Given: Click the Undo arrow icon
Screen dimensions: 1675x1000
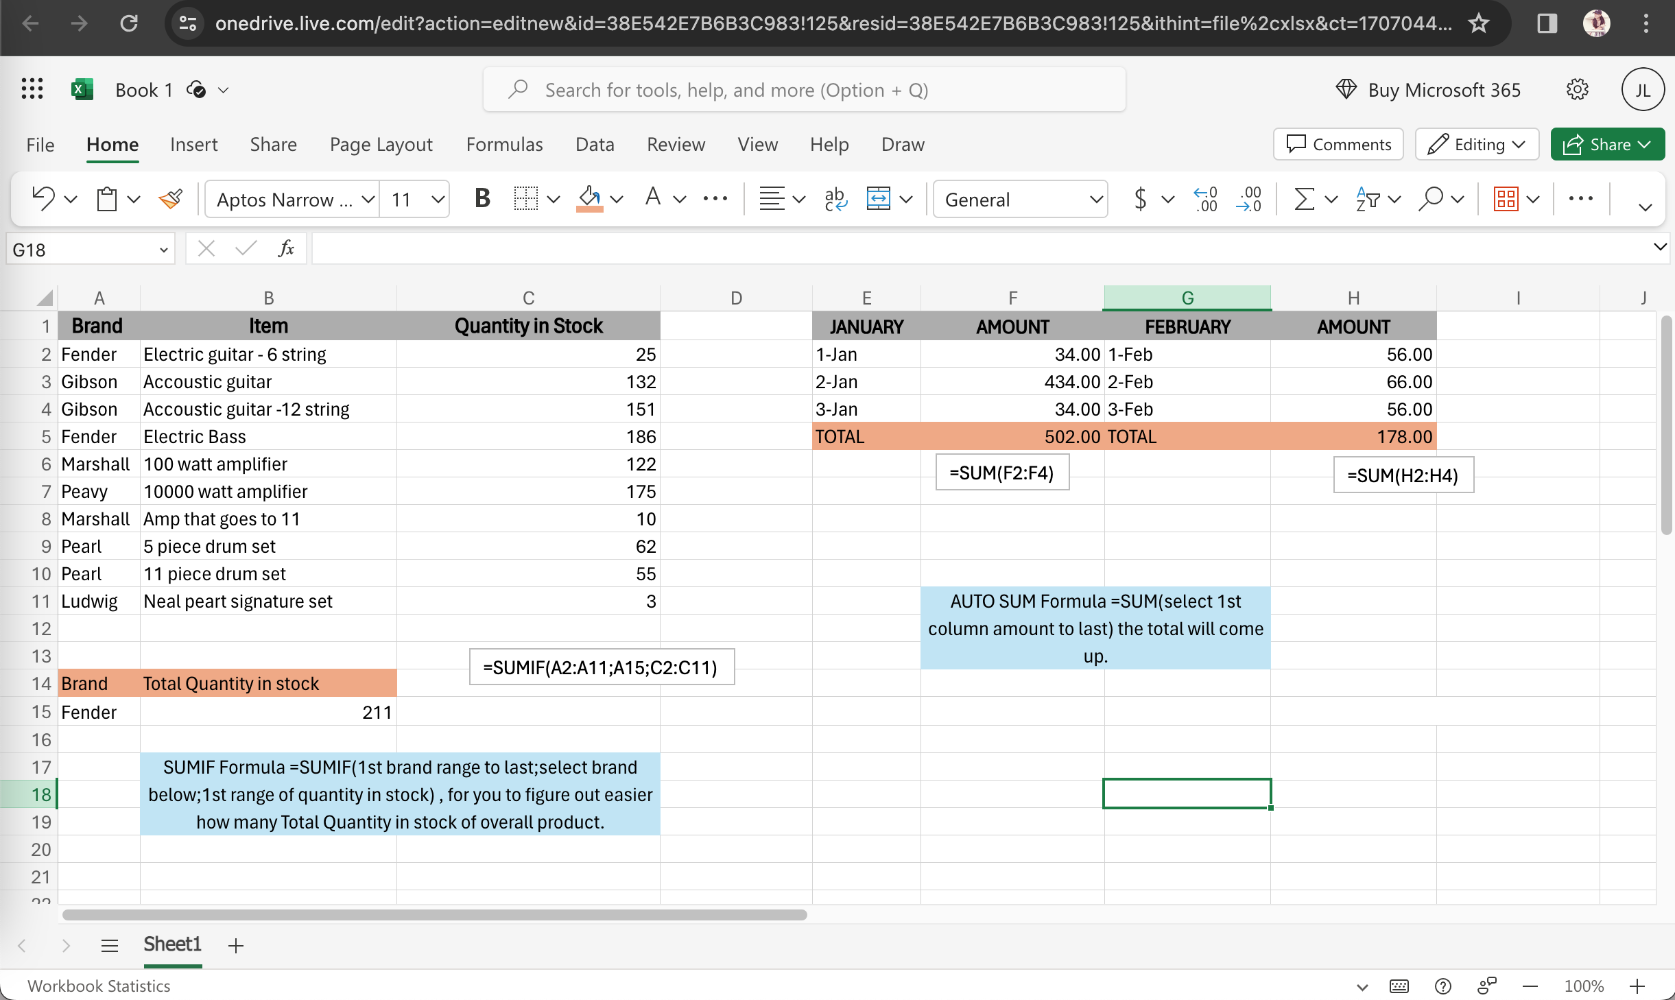Looking at the screenshot, I should pos(43,199).
